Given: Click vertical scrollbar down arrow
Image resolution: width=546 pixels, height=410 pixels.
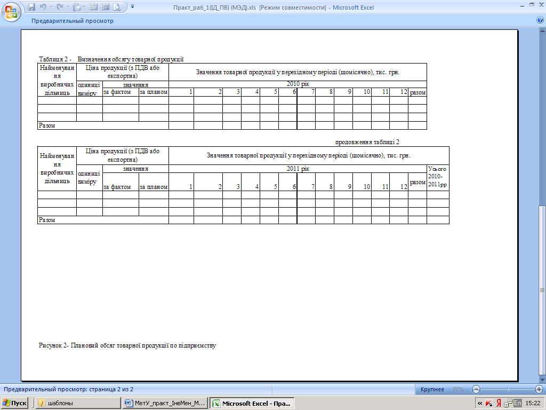Looking at the screenshot, I should [x=542, y=380].
